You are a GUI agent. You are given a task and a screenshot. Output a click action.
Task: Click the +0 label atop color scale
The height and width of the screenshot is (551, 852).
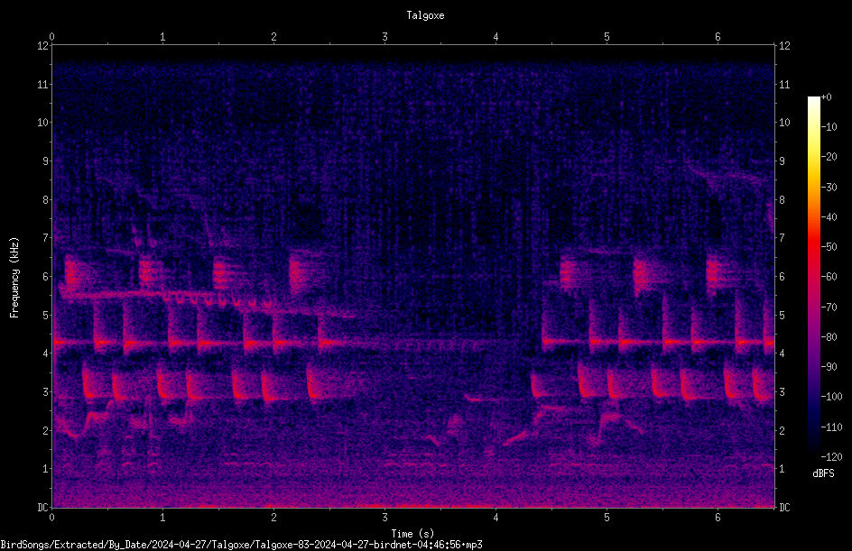[826, 97]
